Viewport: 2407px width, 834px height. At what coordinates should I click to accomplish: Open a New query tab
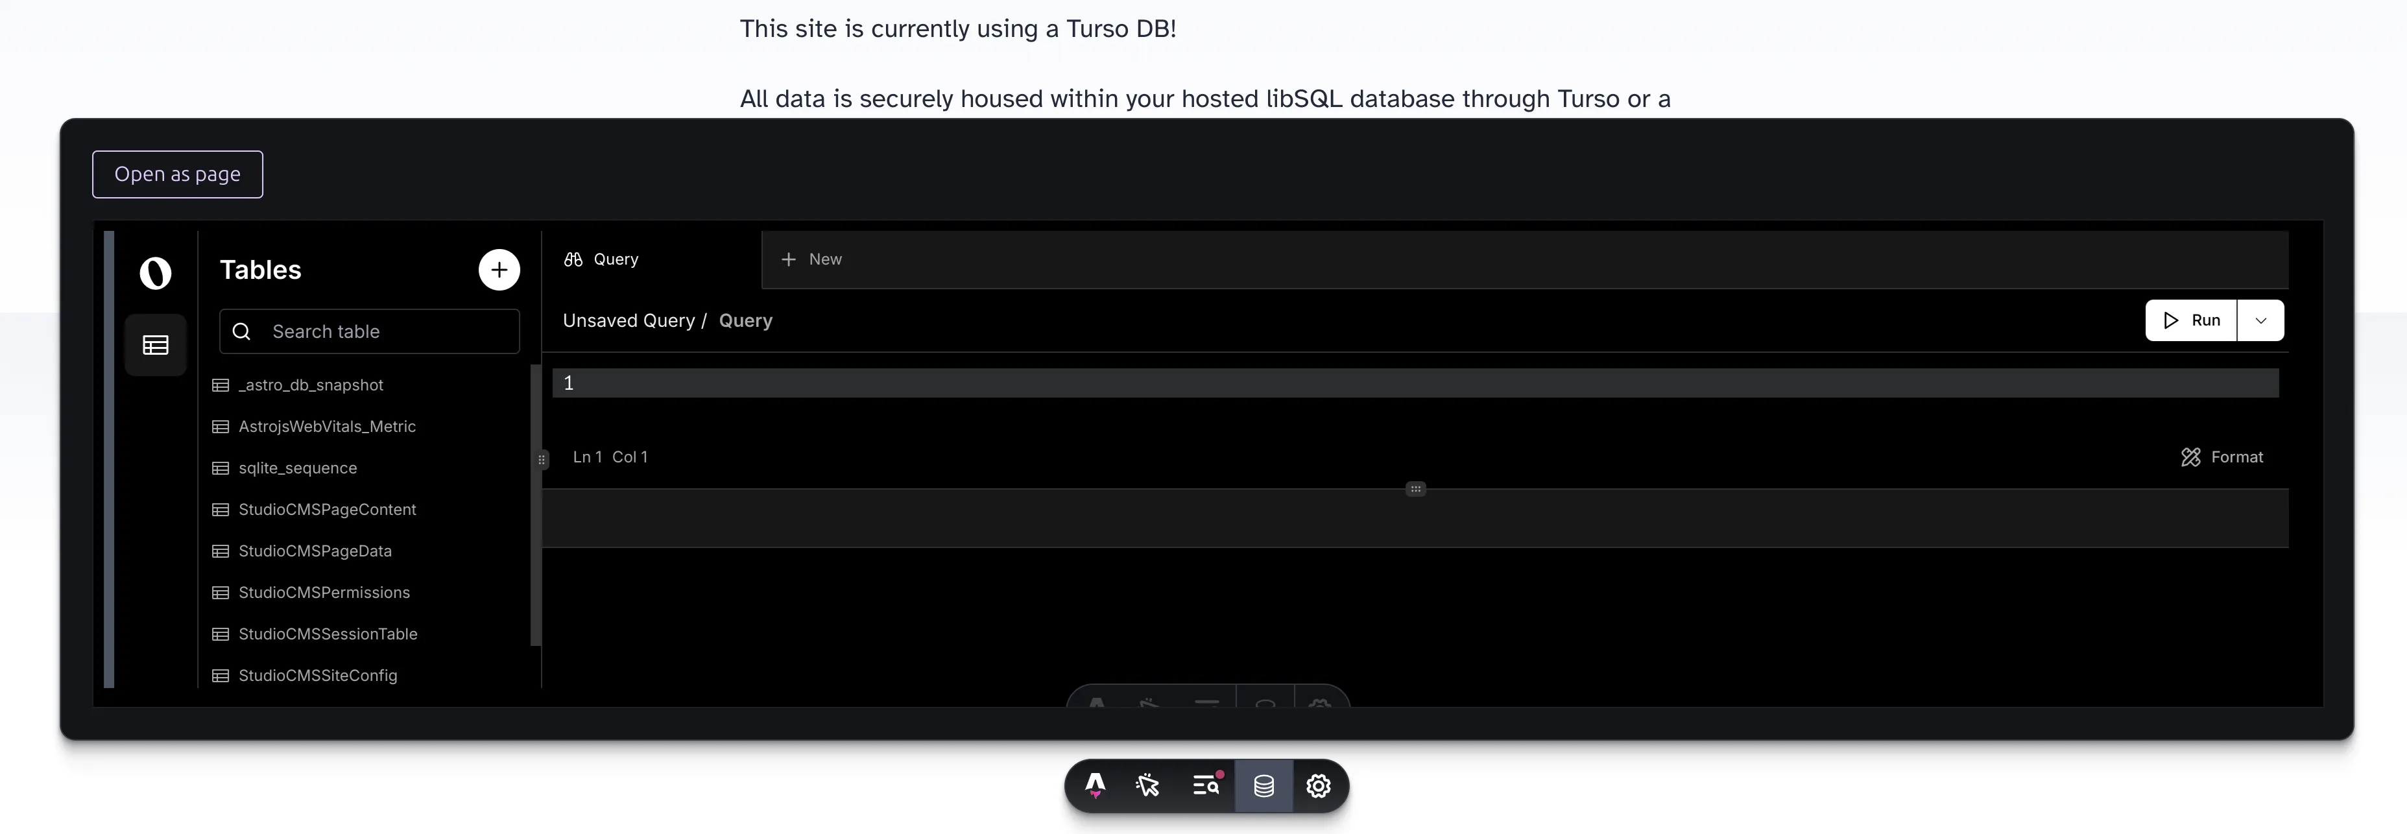tap(811, 259)
